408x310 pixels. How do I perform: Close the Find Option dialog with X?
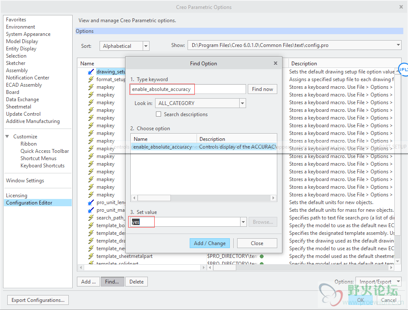tap(276, 63)
